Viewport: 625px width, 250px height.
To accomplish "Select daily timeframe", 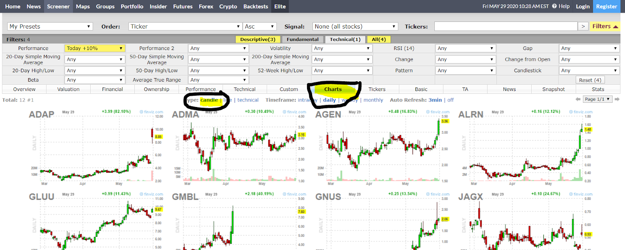I will (x=329, y=100).
